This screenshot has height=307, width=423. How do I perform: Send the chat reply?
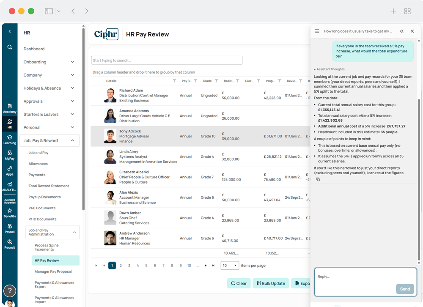pos(405,289)
